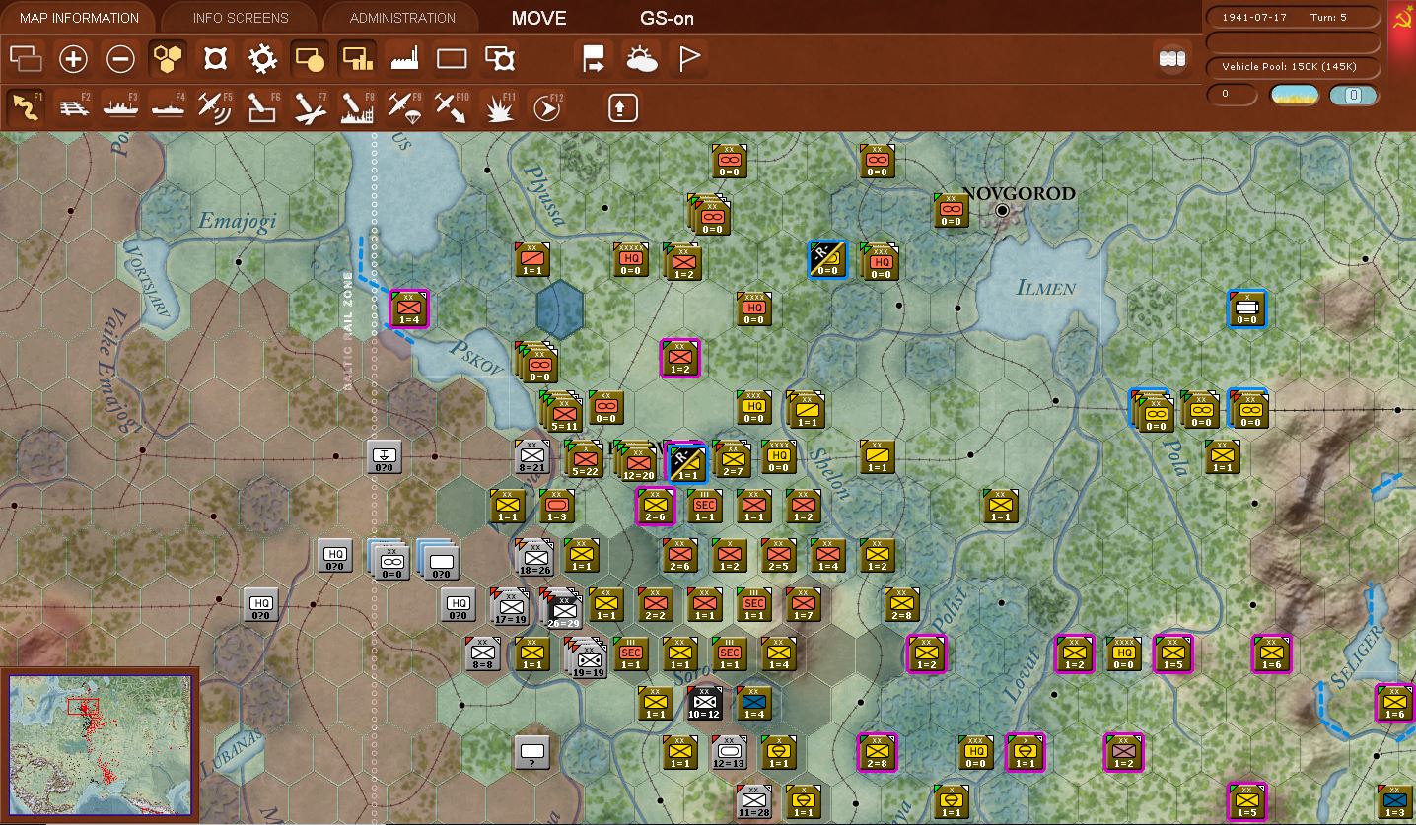
Task: Select the Soviet unit labeled 1=7
Action: click(804, 604)
